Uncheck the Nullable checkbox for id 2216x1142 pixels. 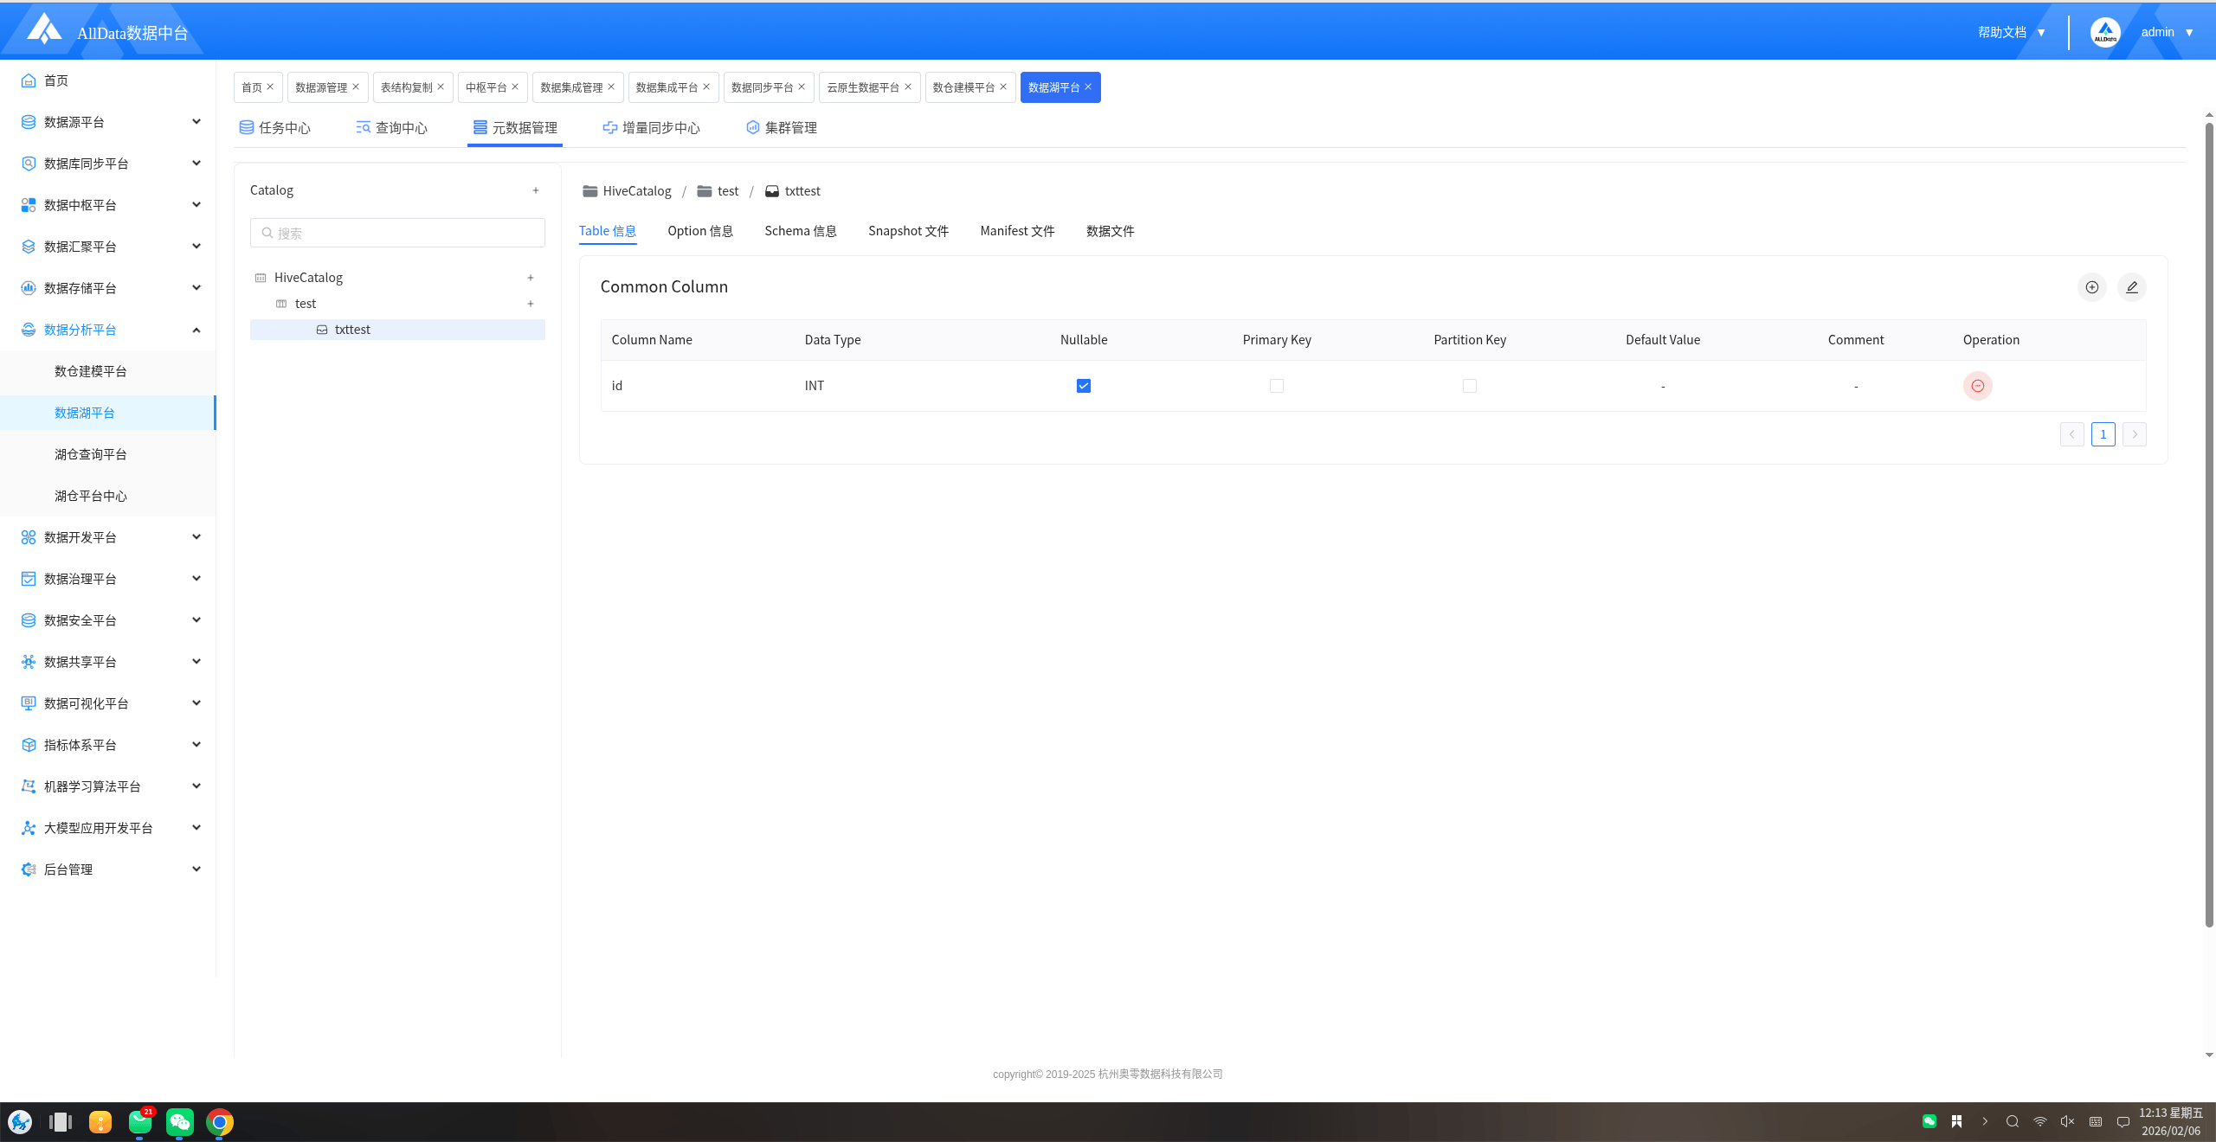[x=1083, y=386]
